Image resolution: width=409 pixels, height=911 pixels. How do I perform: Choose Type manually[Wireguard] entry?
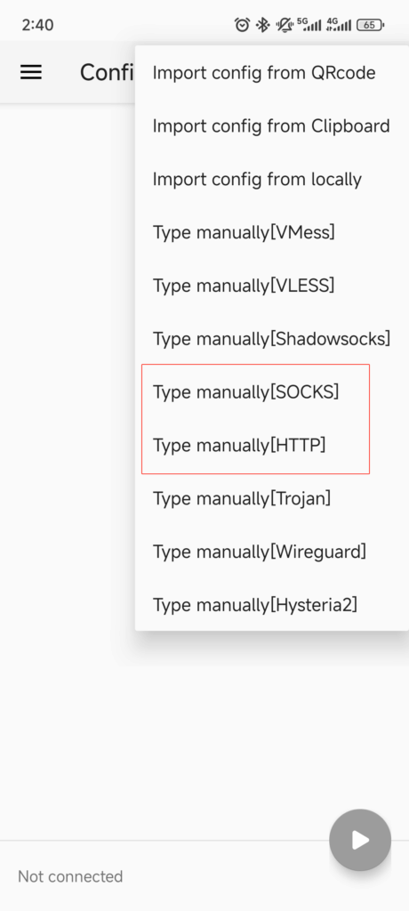pos(272,552)
